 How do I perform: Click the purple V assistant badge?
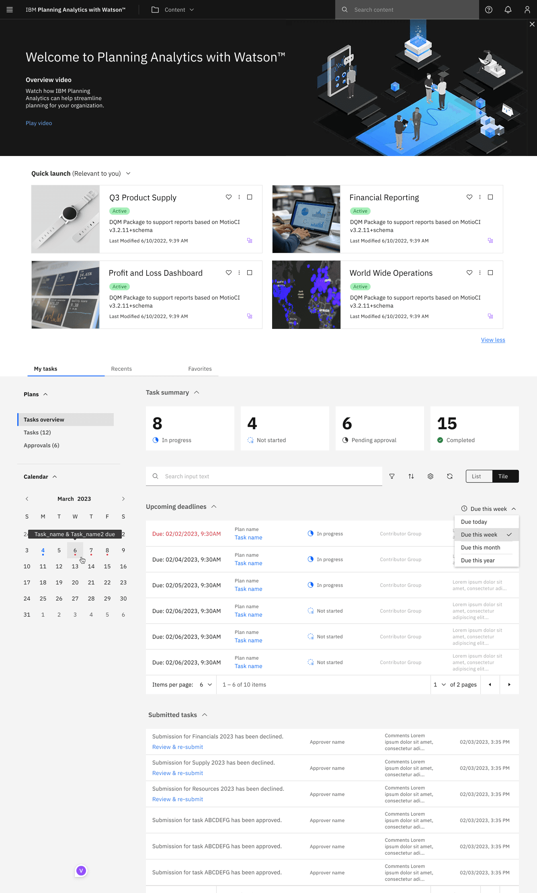(81, 870)
